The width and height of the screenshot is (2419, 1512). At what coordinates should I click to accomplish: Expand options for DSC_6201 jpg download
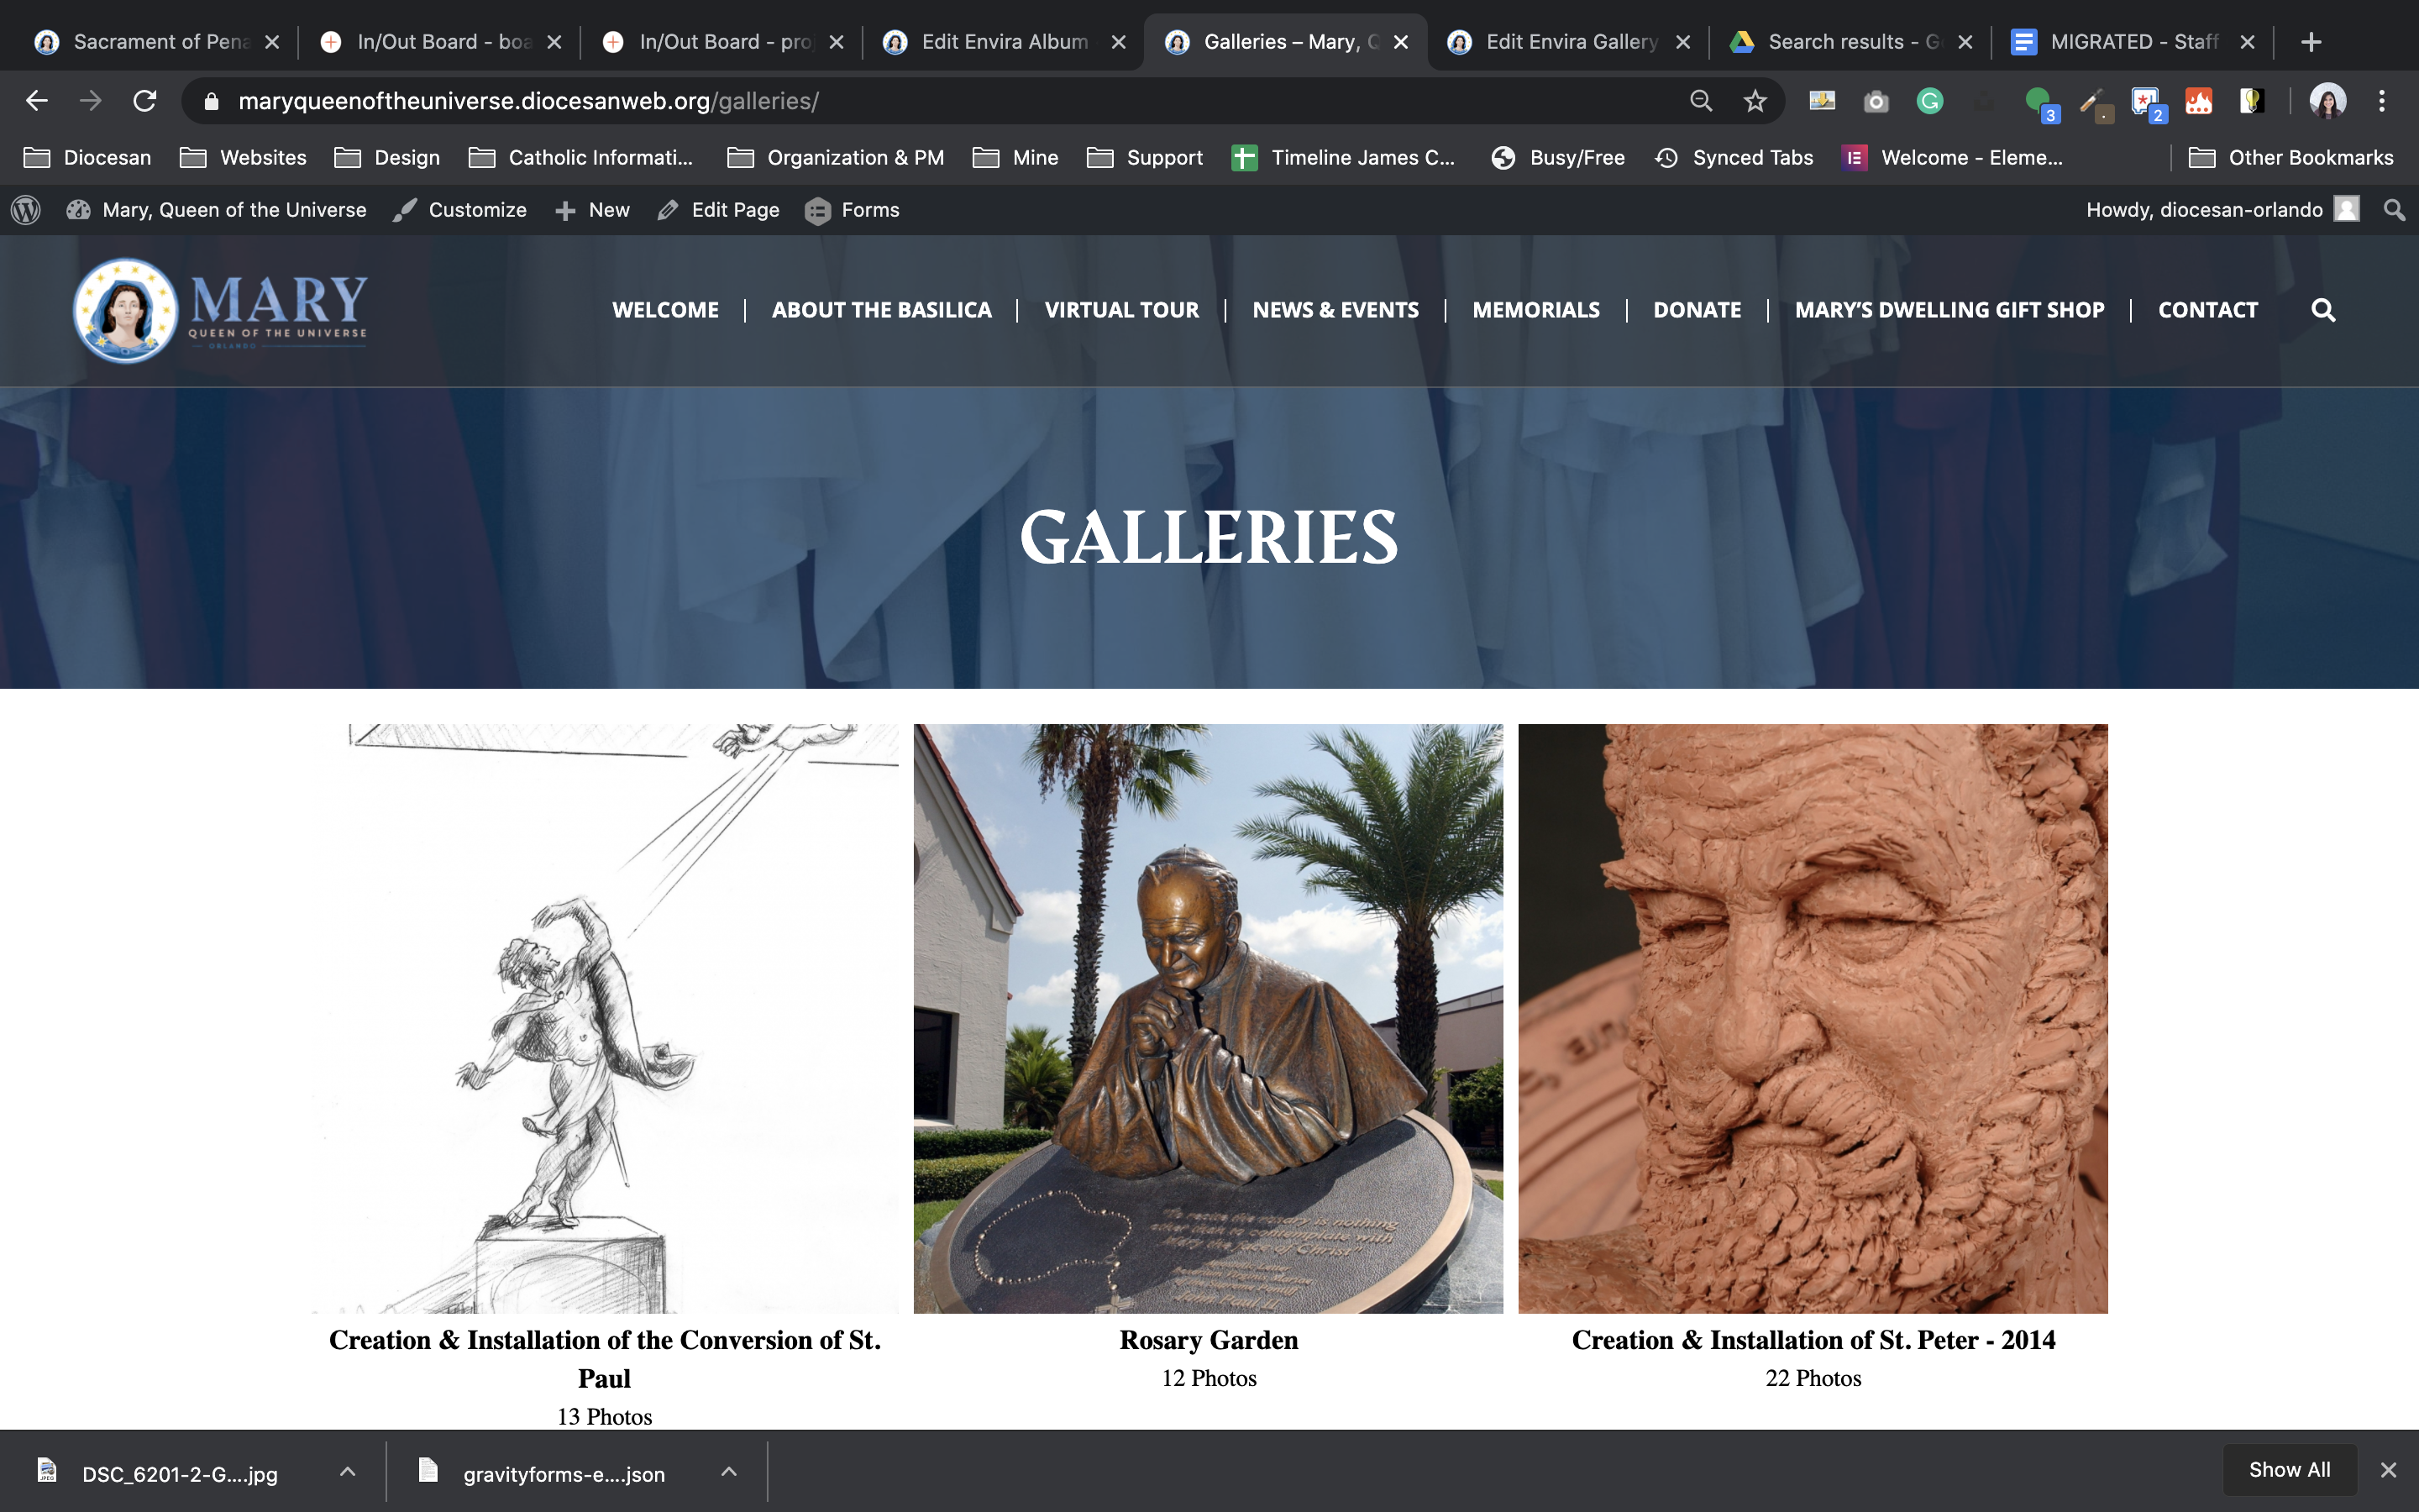click(347, 1472)
